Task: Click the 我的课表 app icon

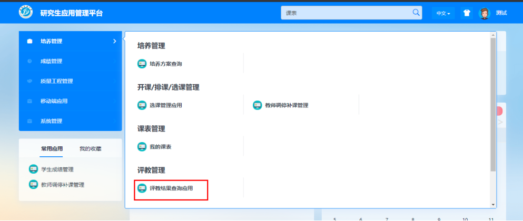Action: tap(142, 146)
